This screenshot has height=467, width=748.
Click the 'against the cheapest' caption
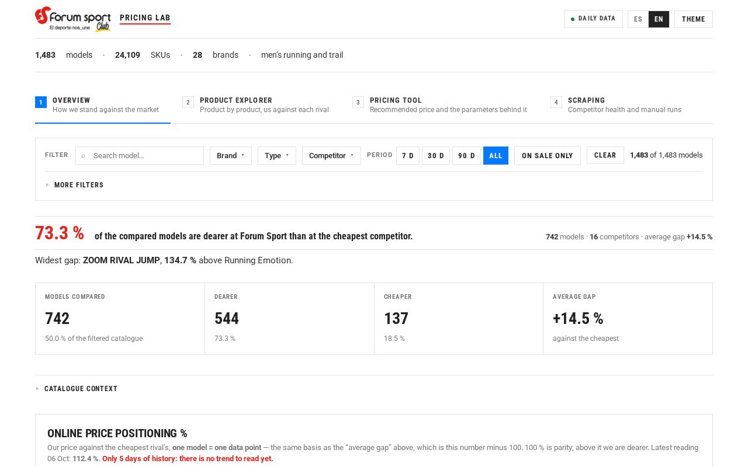coord(586,339)
